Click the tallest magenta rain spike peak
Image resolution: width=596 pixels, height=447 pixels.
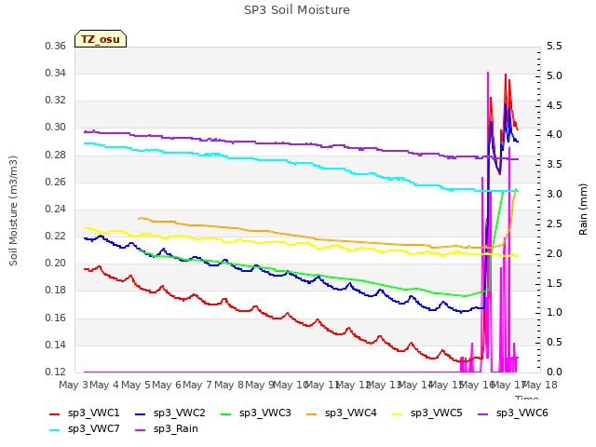[488, 73]
